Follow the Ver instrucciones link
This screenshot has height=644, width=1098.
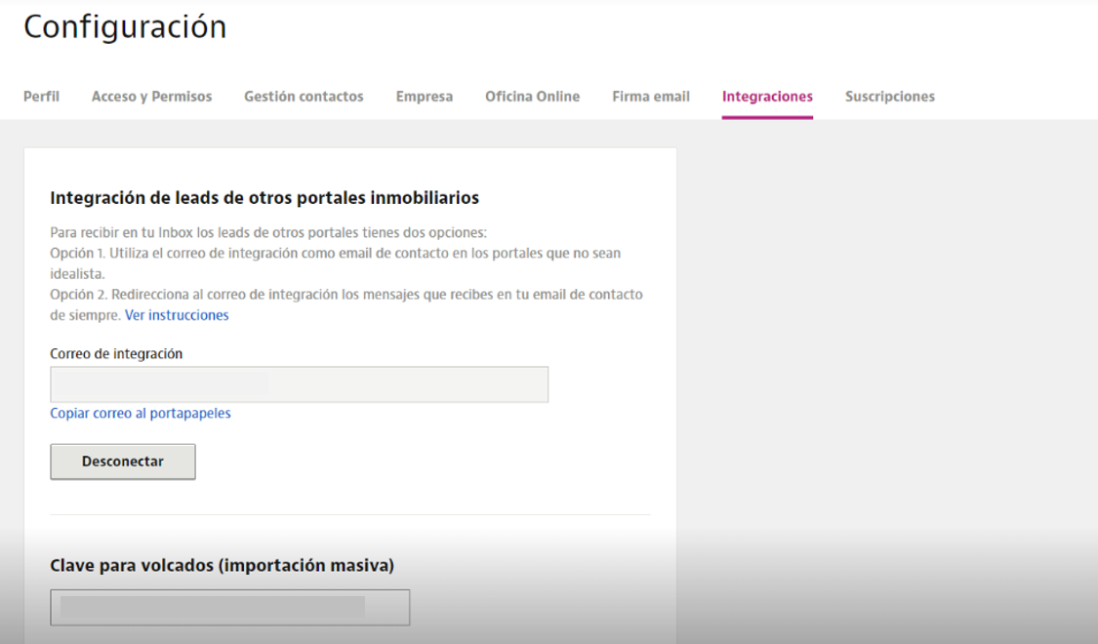click(x=177, y=315)
